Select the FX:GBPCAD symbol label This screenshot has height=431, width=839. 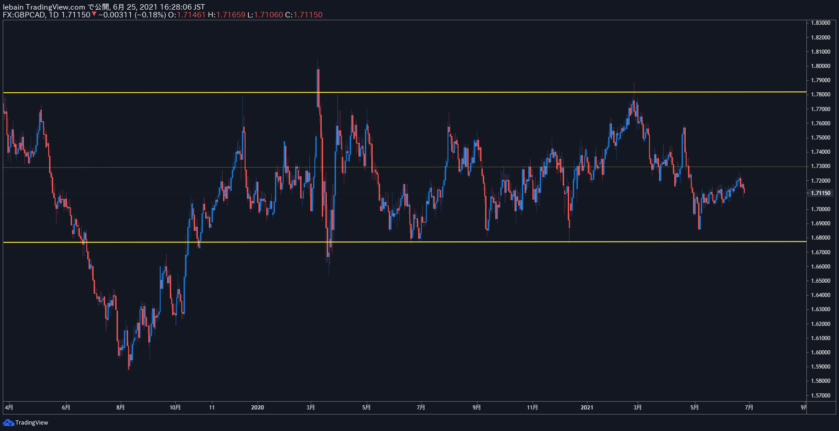tap(24, 15)
